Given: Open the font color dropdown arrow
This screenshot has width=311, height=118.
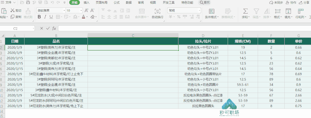Looking at the screenshot, I should 87,17.
